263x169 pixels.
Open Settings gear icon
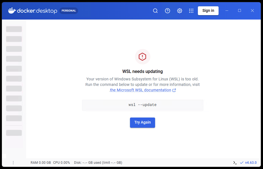179,11
